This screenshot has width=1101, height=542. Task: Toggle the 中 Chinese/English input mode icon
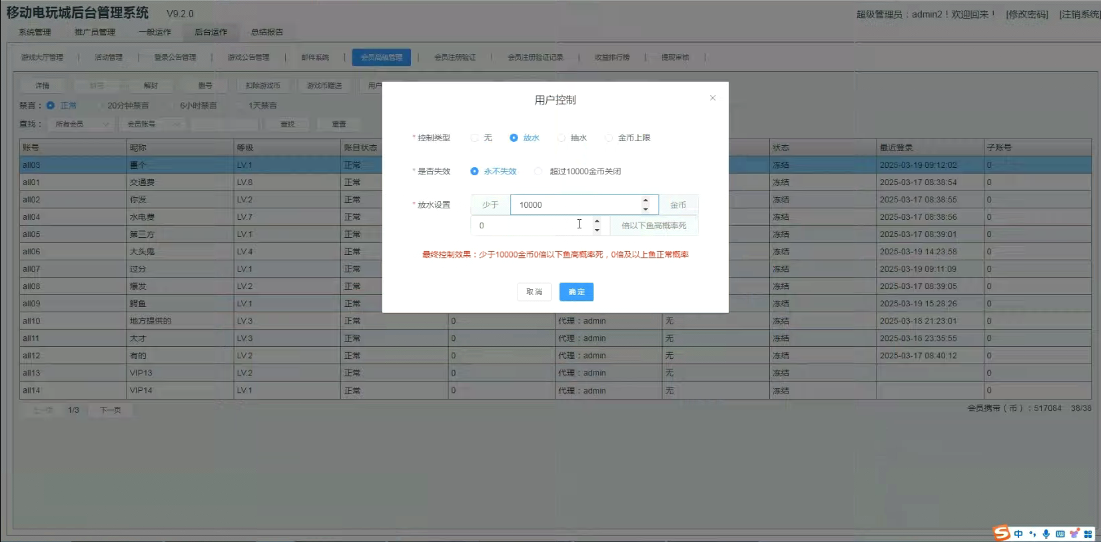tap(1018, 534)
